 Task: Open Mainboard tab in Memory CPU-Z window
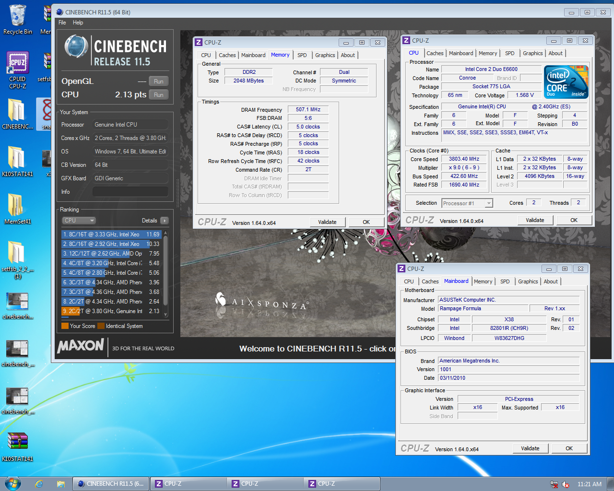coord(253,55)
